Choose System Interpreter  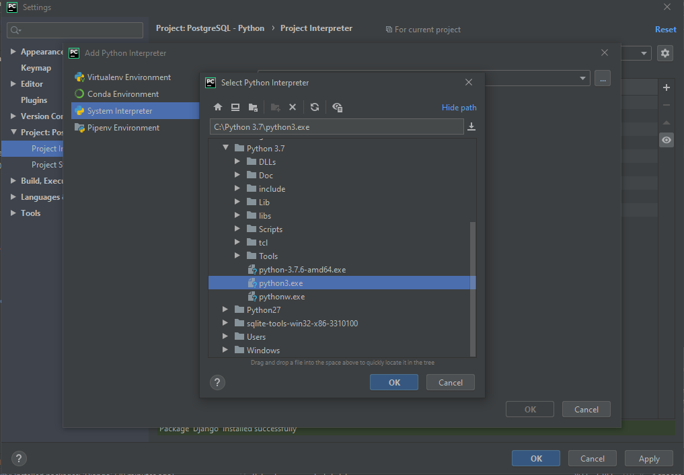point(135,111)
